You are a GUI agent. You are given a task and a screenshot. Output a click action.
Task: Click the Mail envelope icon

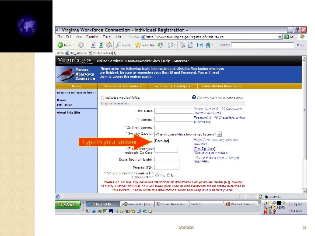point(170,45)
